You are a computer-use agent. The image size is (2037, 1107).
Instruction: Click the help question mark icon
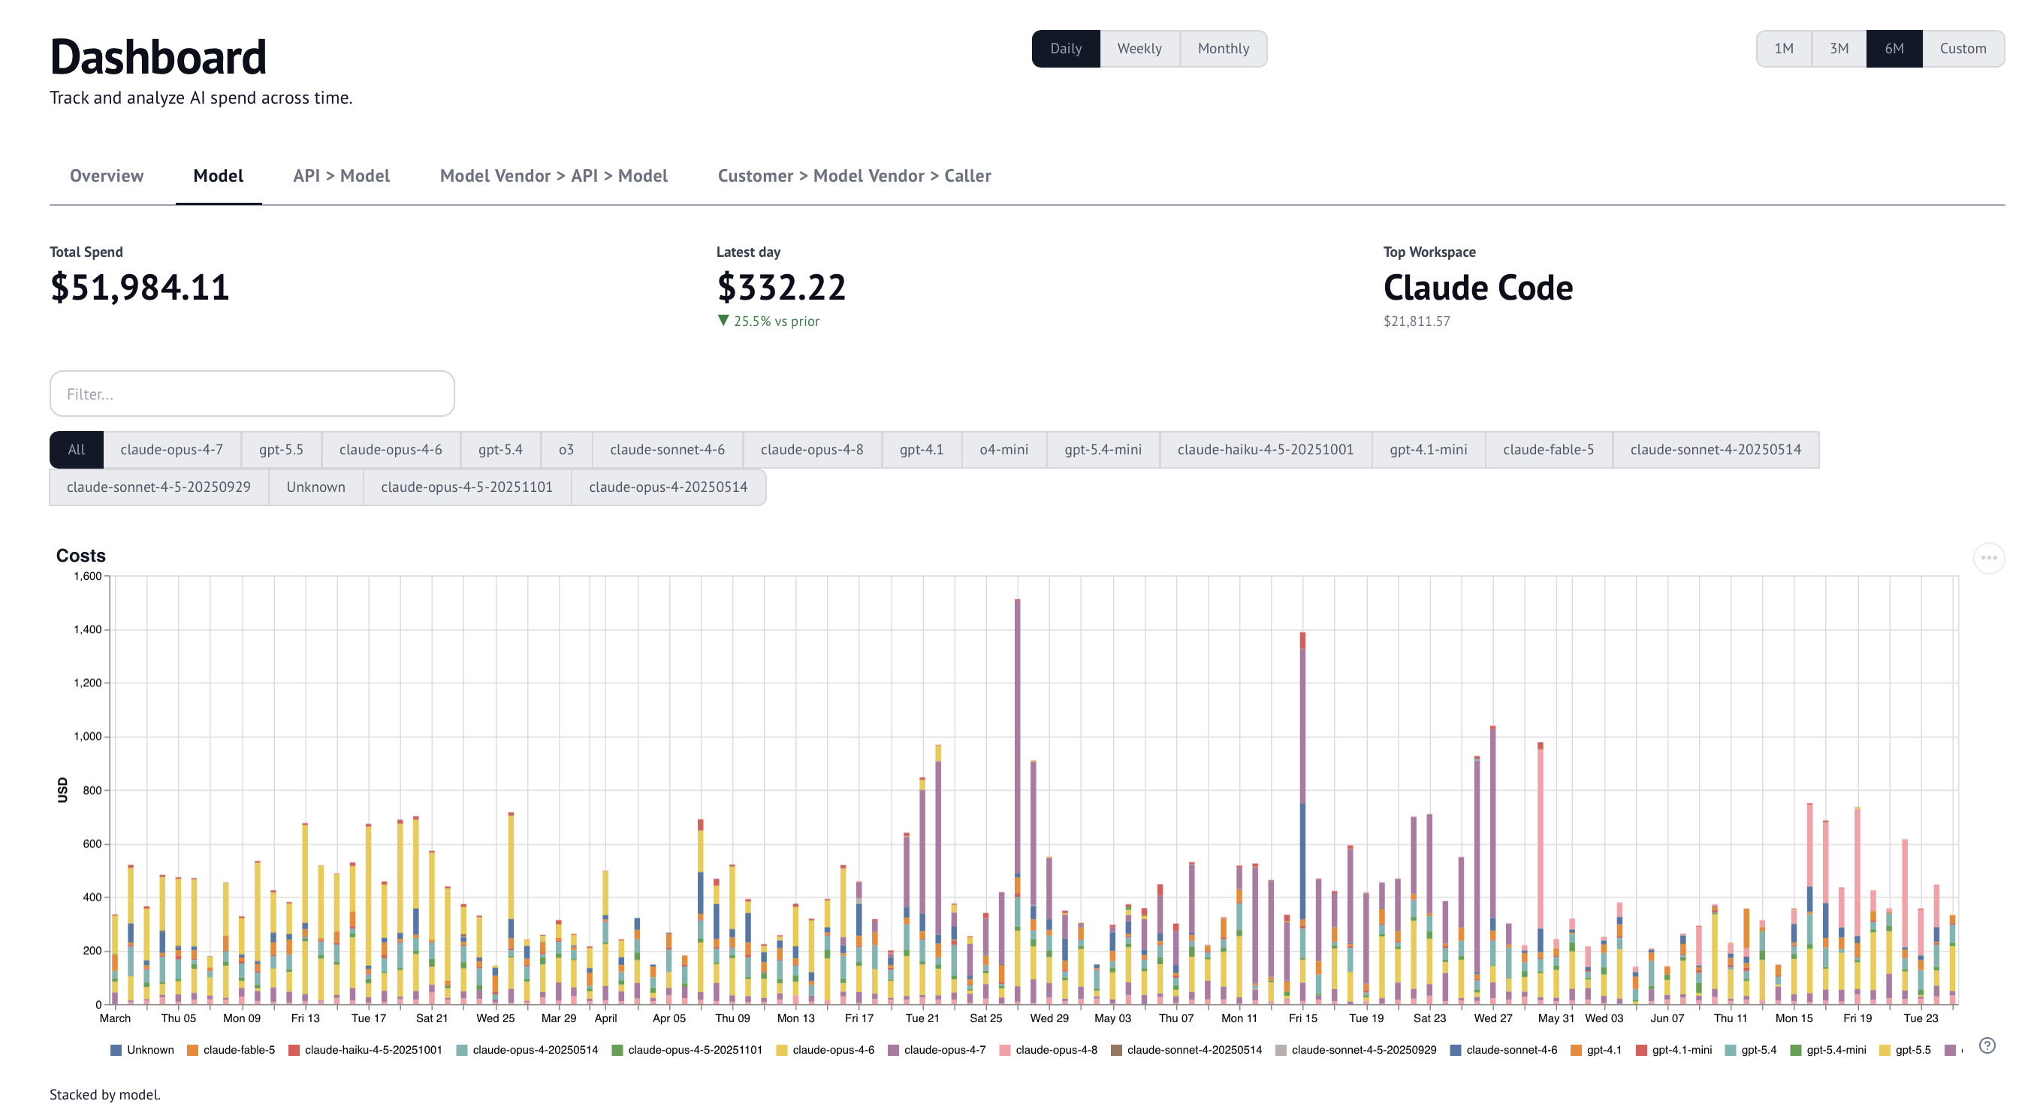(1987, 1045)
